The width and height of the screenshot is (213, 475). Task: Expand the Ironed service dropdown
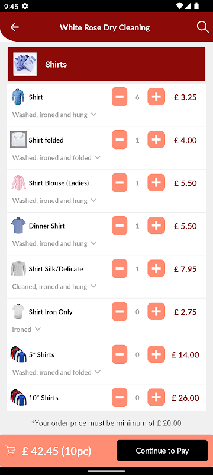coord(26,330)
